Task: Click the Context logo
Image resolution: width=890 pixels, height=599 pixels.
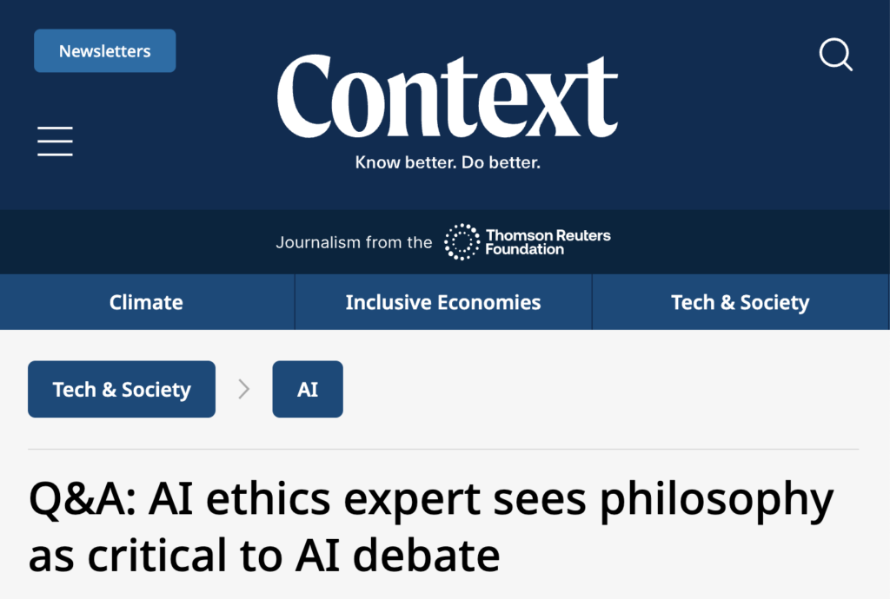Action: (447, 95)
